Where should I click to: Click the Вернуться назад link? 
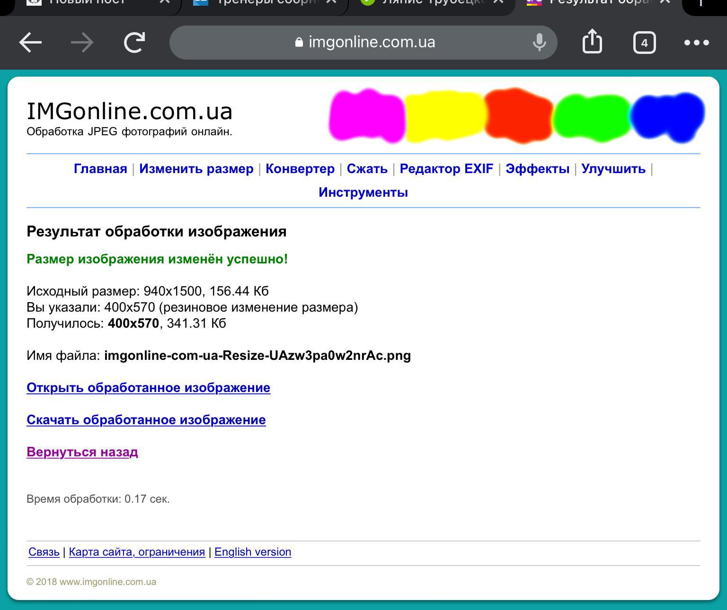click(x=82, y=452)
